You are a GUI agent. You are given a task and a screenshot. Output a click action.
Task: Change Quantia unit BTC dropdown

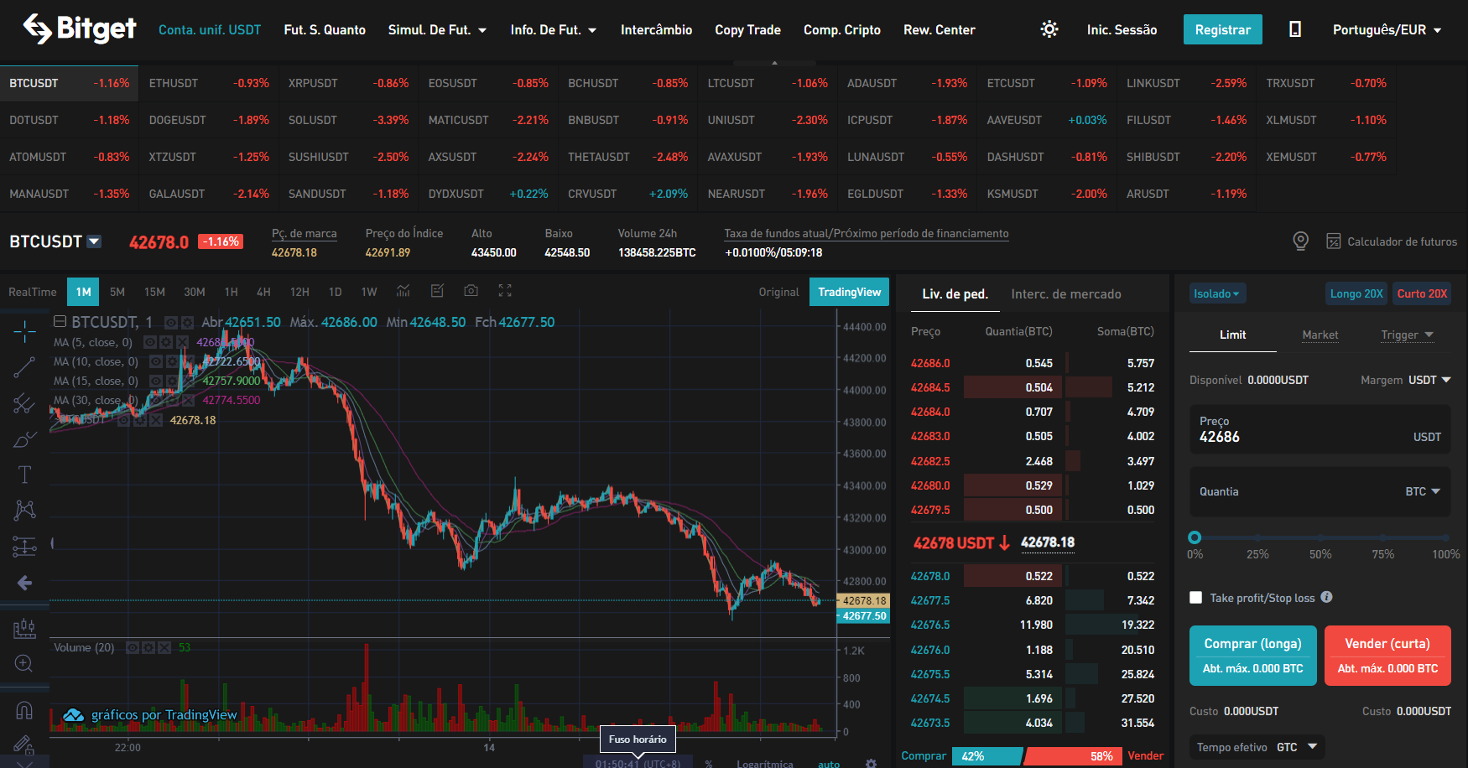(x=1423, y=491)
